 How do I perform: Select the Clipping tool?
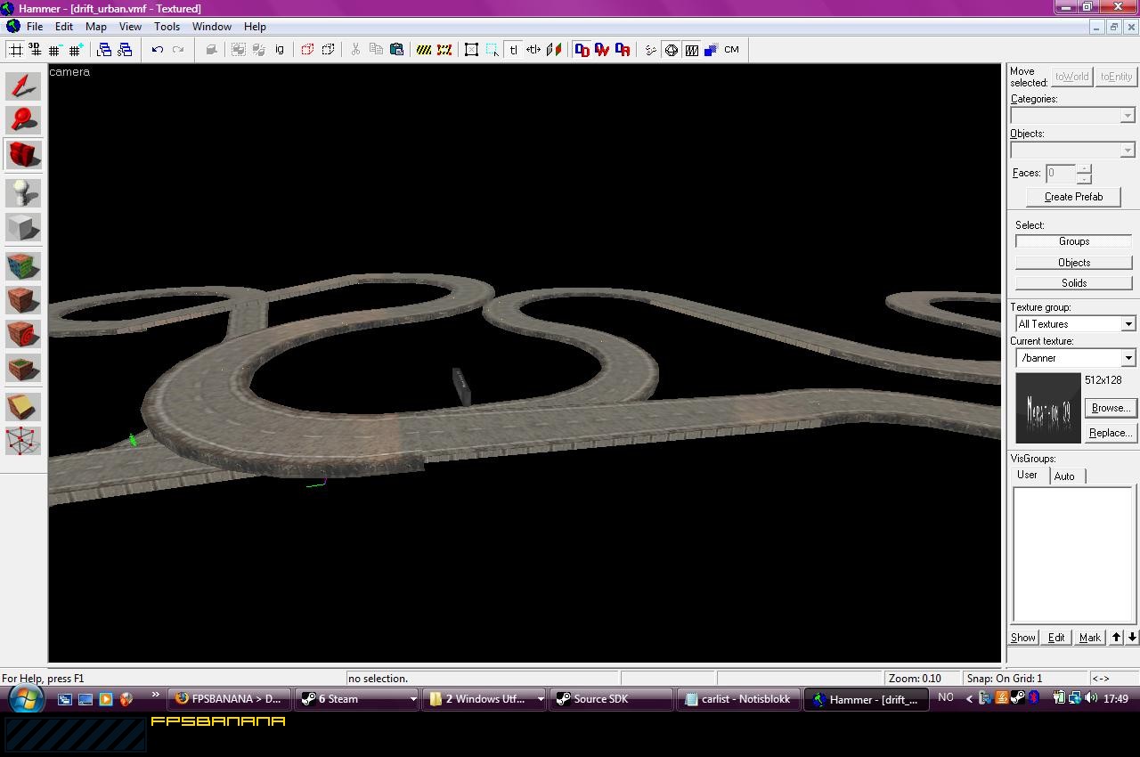[22, 405]
